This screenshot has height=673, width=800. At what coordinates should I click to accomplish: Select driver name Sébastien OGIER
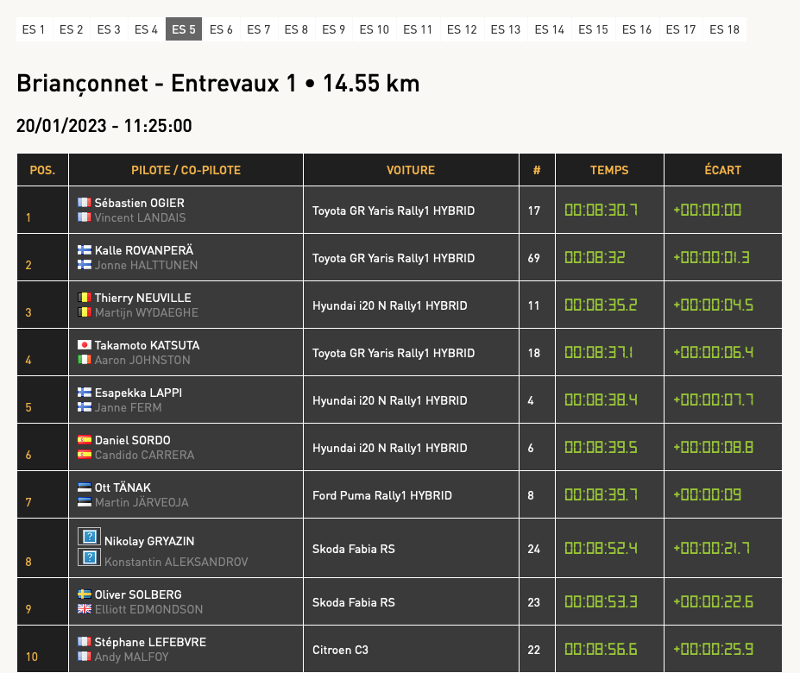[139, 203]
